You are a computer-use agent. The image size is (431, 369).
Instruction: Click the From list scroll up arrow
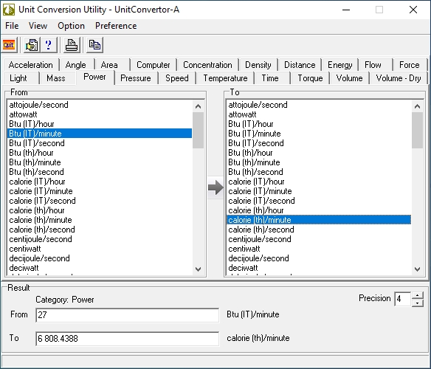pos(198,106)
